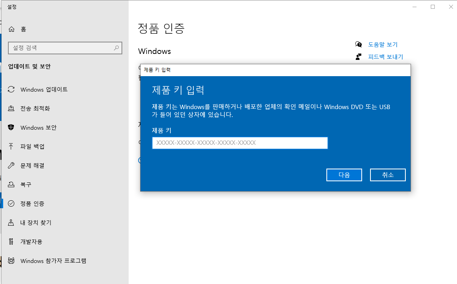Click the 정품 인증 checkmark icon
Image resolution: width=457 pixels, height=284 pixels.
pyautogui.click(x=11, y=203)
